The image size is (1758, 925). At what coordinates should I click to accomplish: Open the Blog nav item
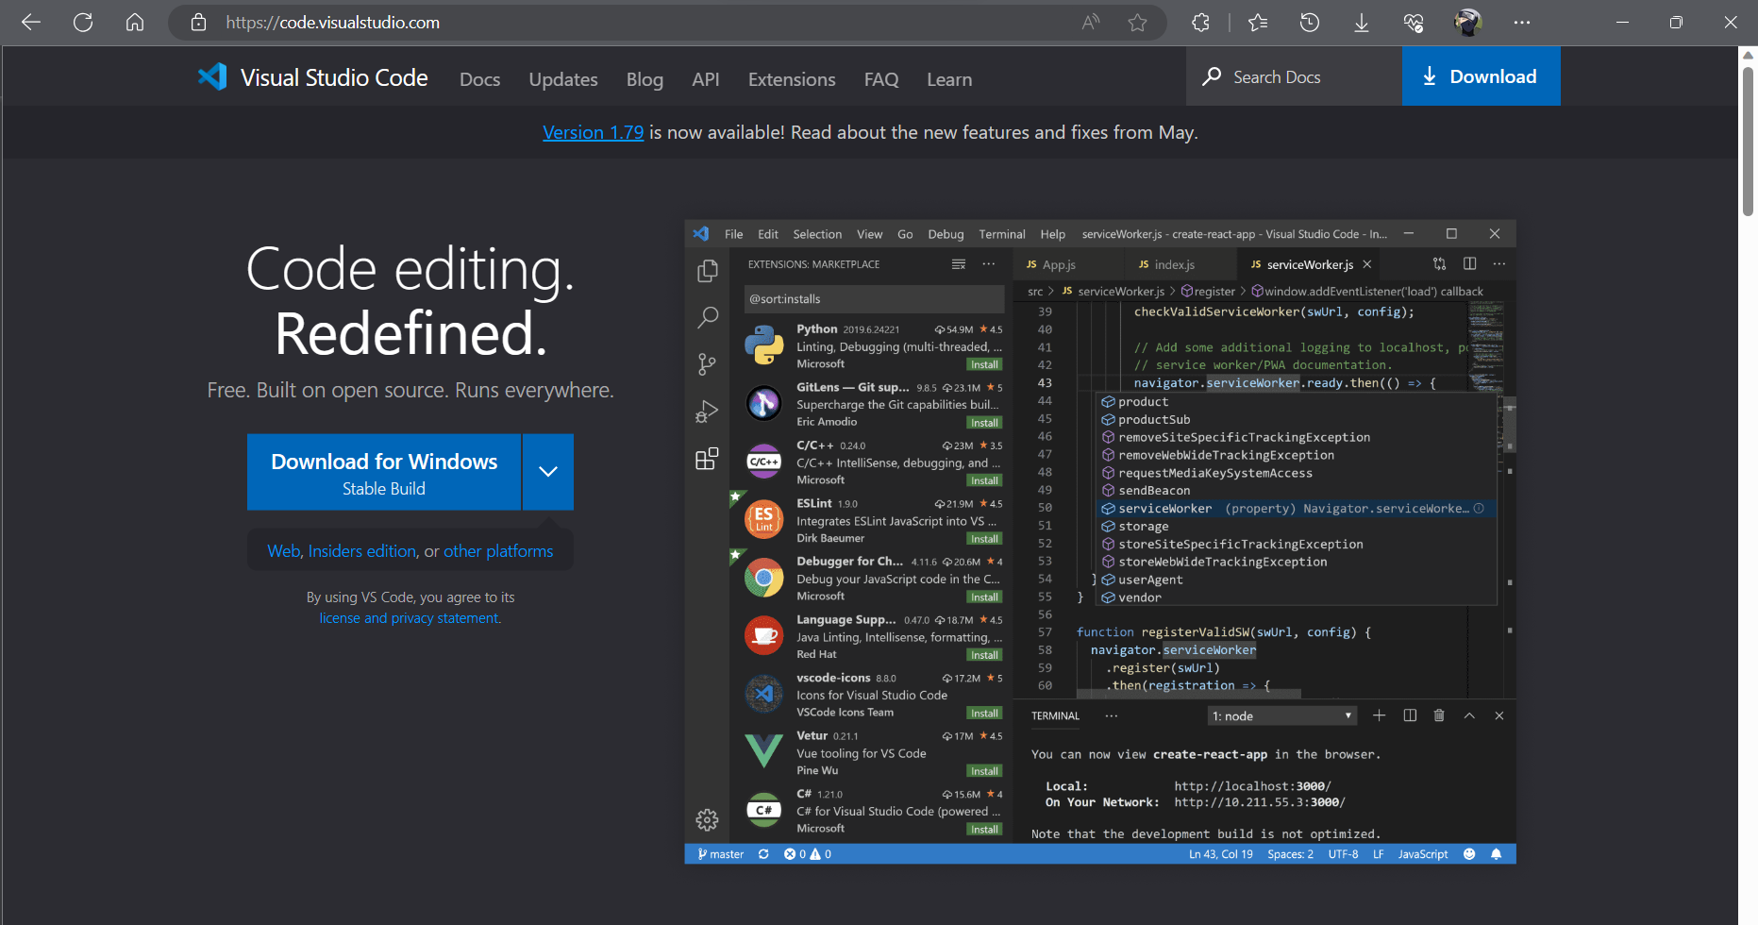[x=645, y=79]
